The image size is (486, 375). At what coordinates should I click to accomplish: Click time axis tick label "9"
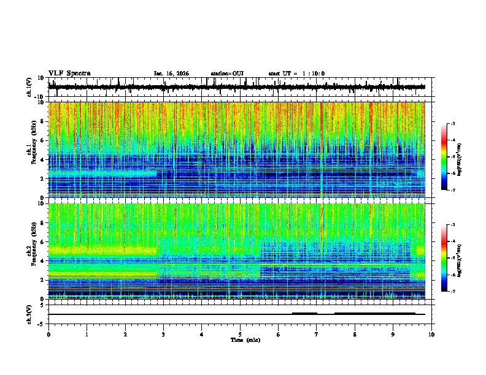(393, 335)
